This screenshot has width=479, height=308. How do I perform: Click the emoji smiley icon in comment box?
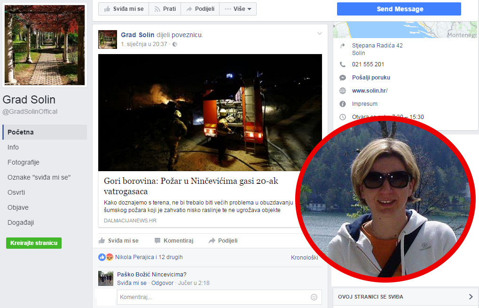pyautogui.click(x=314, y=297)
